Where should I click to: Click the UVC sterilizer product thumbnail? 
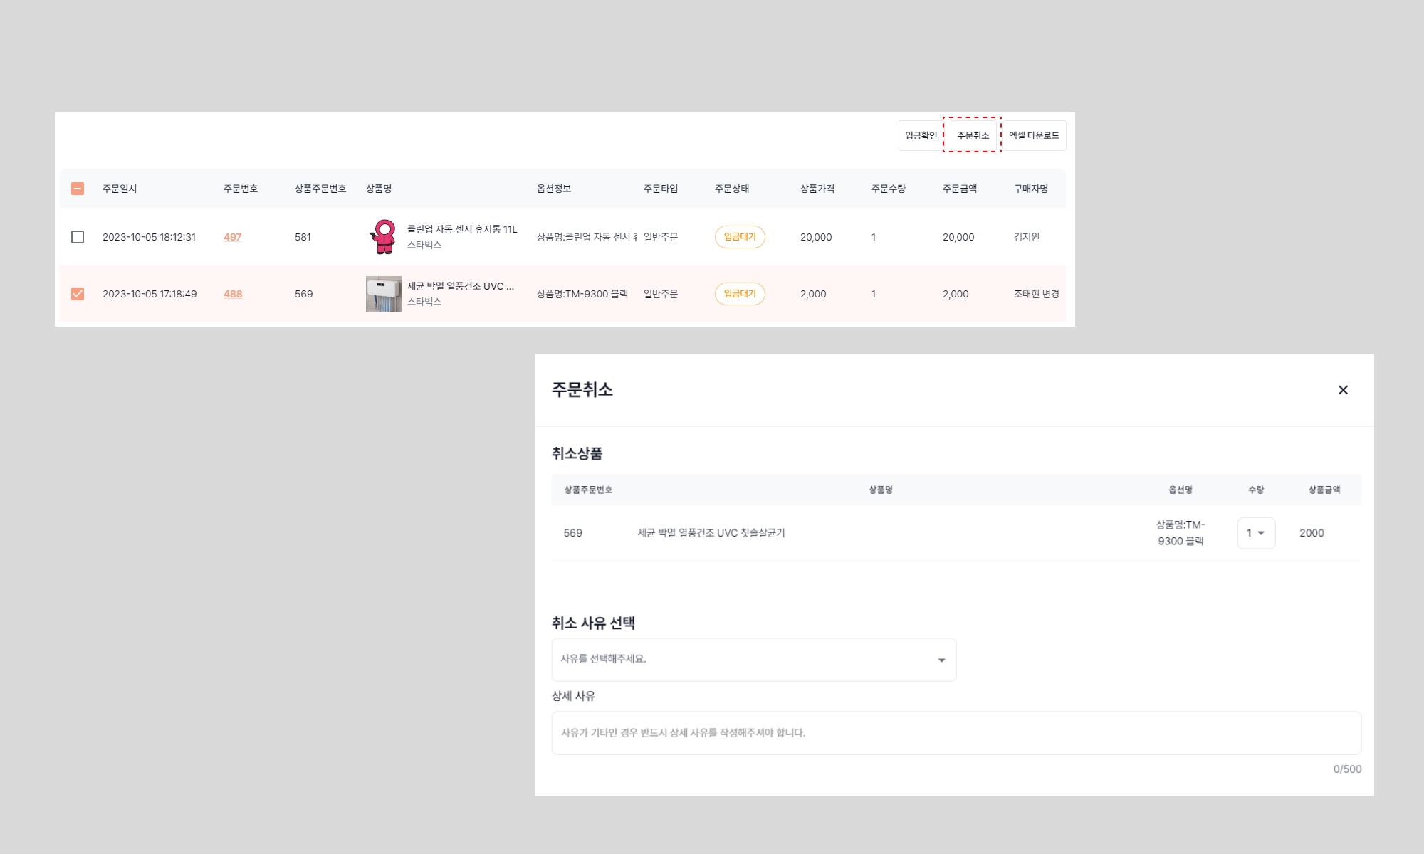tap(384, 294)
